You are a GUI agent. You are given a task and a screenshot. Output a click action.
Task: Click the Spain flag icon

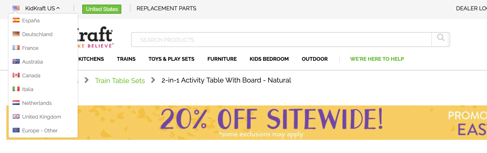pyautogui.click(x=16, y=20)
